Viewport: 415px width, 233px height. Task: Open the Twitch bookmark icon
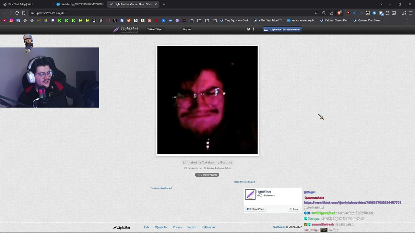click(53, 20)
